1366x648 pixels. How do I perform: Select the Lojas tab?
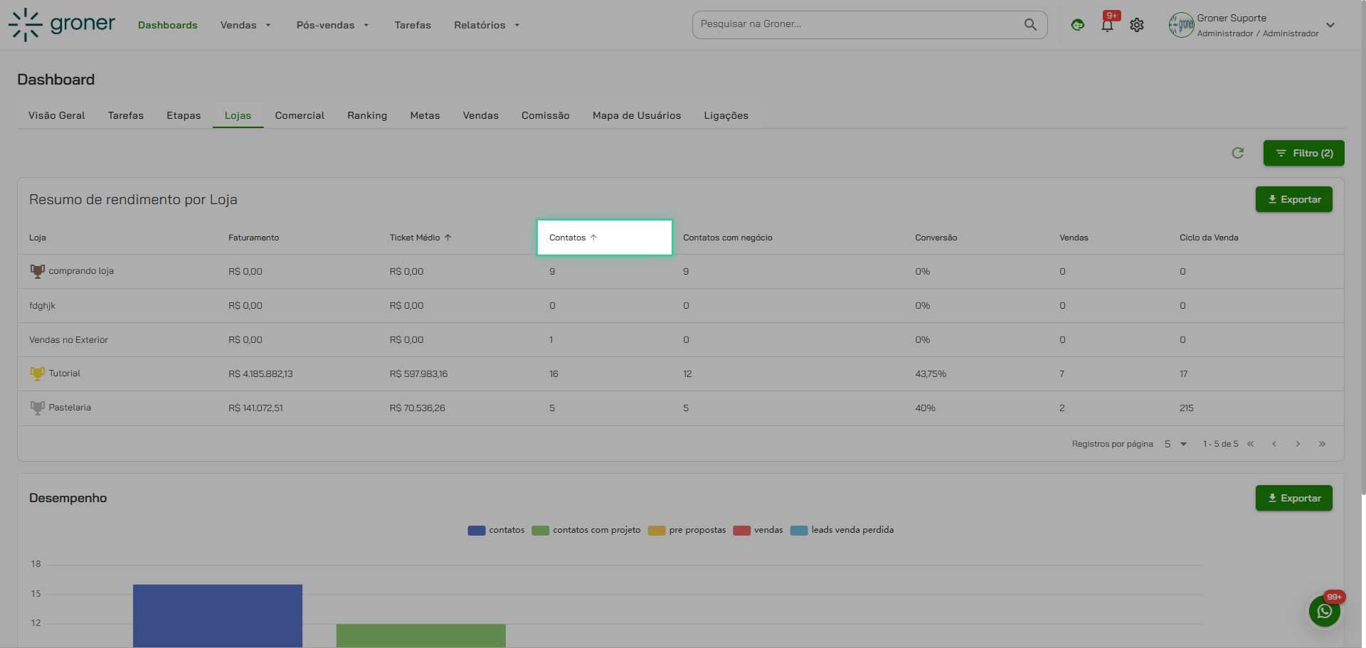pyautogui.click(x=238, y=115)
